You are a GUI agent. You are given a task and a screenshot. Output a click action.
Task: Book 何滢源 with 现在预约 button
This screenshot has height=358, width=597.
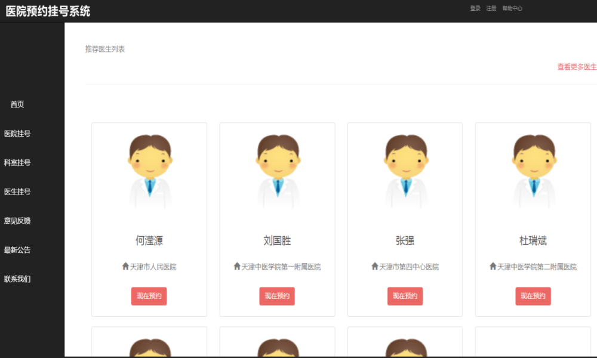(149, 296)
